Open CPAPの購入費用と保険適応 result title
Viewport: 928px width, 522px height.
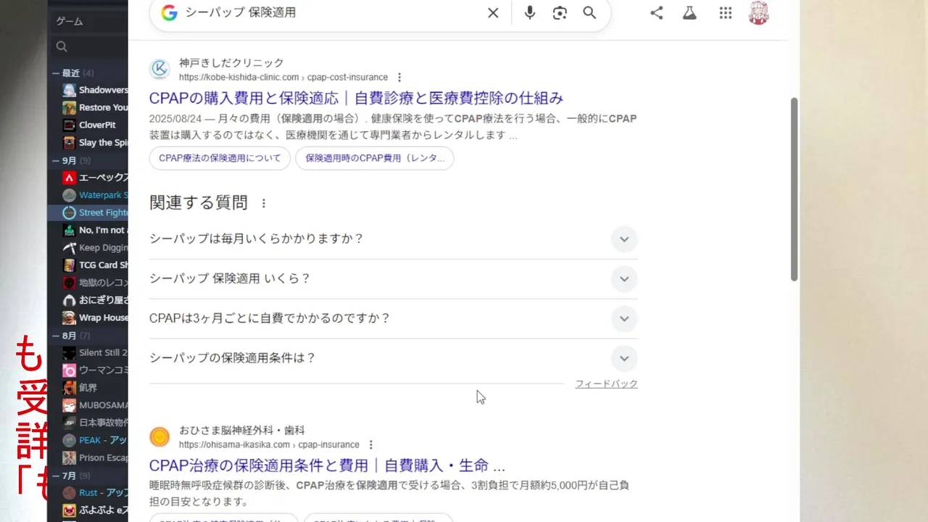tap(356, 98)
